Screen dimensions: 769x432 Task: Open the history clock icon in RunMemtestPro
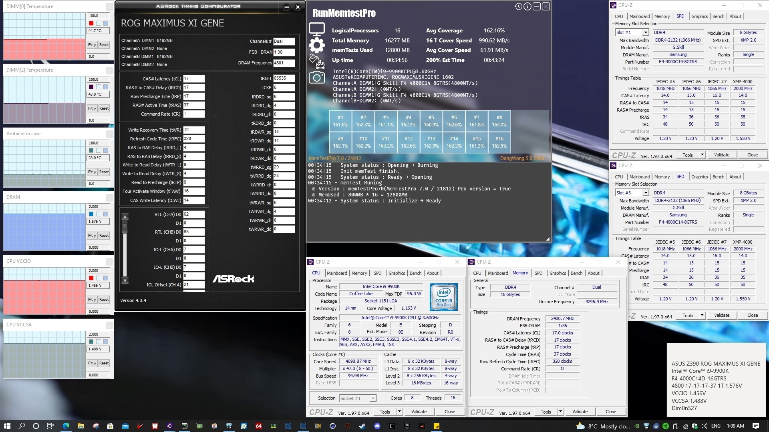tap(518, 6)
